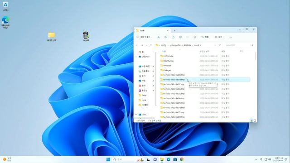The height and width of the screenshot is (163, 290).
Task: Open the Sort (정렬) dropdown
Action: click(206, 37)
